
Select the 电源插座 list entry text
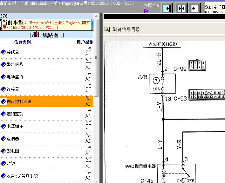click(15, 126)
